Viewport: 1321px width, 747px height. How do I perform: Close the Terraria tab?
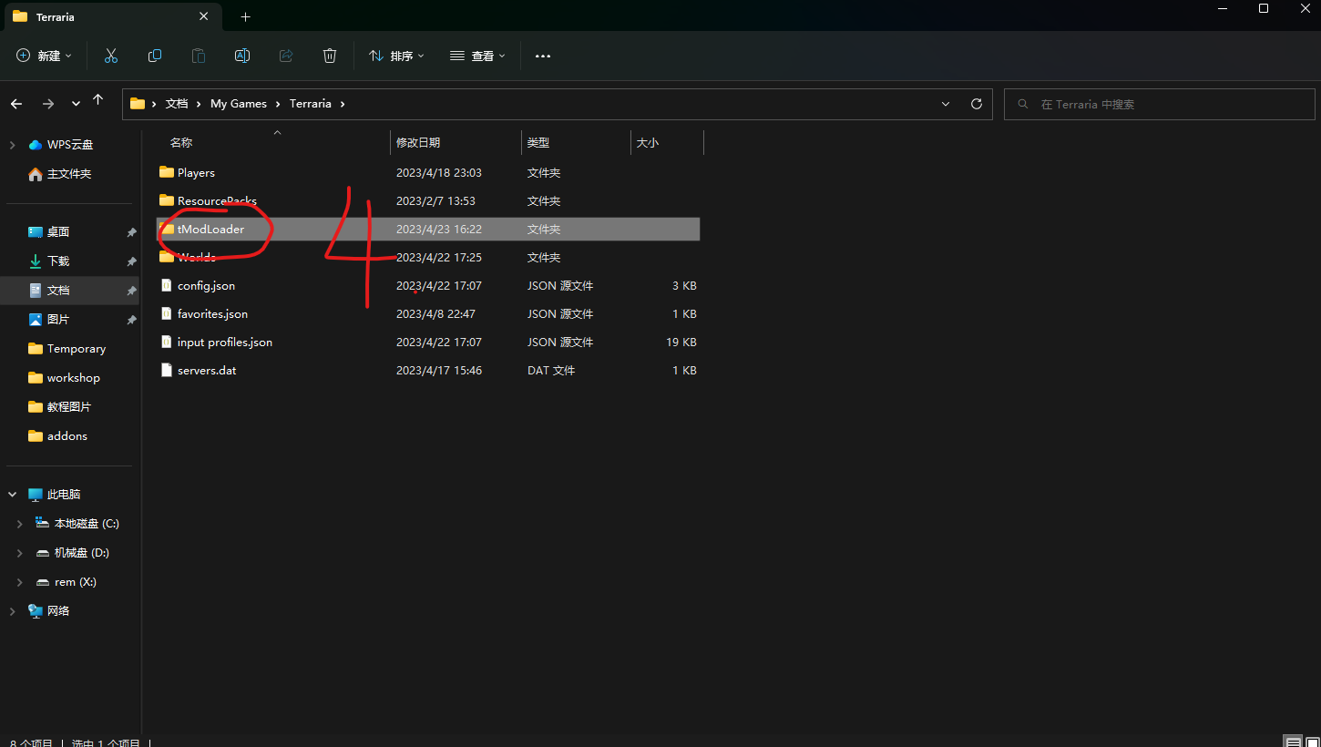pyautogui.click(x=203, y=16)
